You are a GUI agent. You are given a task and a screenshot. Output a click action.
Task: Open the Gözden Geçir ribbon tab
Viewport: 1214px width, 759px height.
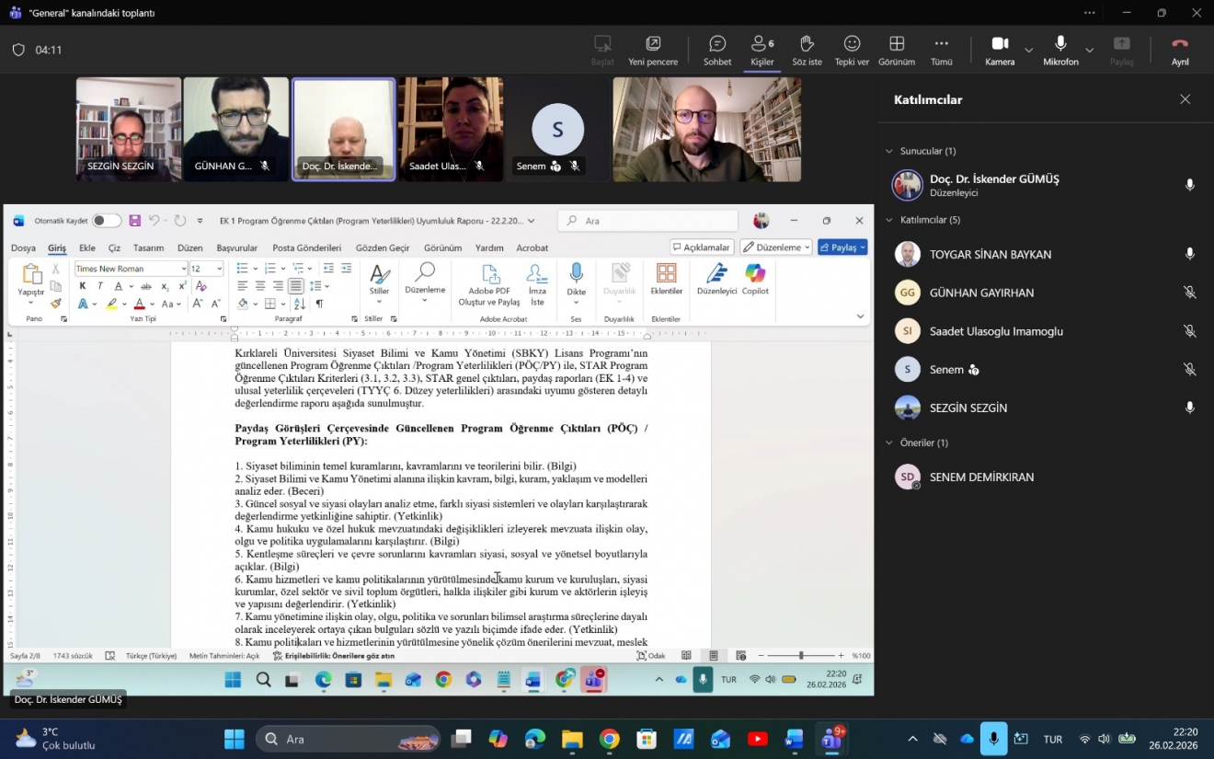[383, 247]
